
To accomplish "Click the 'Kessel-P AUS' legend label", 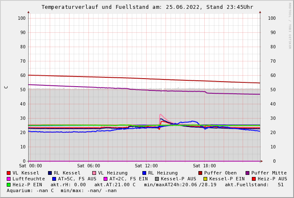I will 179,179.
